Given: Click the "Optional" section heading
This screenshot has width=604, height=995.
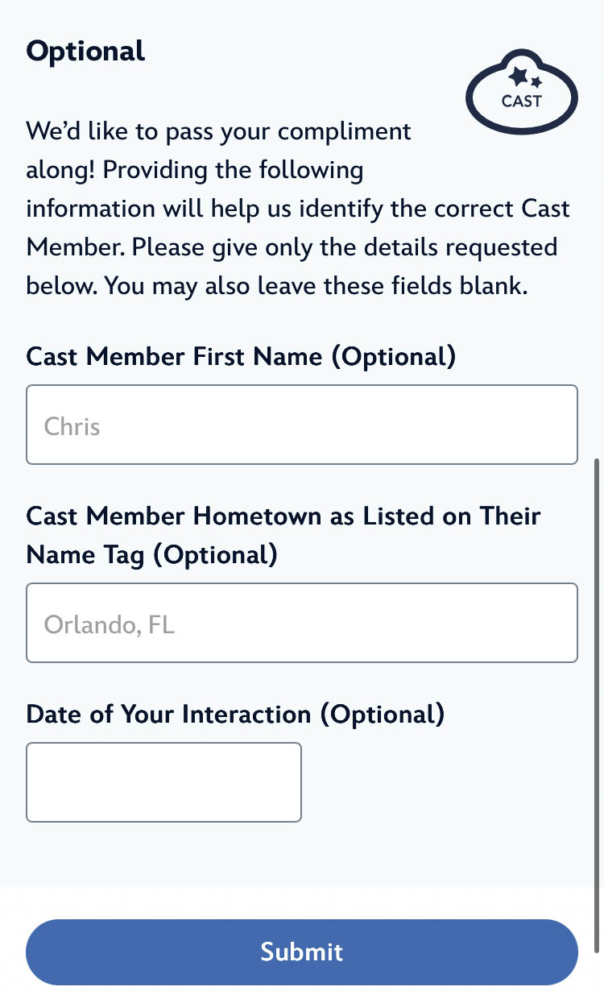Looking at the screenshot, I should pyautogui.click(x=85, y=52).
